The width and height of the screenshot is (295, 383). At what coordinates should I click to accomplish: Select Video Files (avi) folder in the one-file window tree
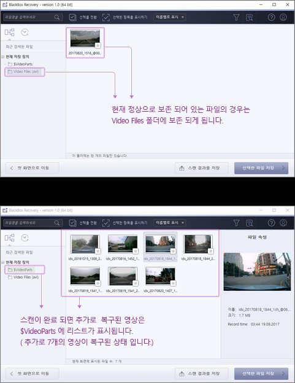tap(23, 72)
